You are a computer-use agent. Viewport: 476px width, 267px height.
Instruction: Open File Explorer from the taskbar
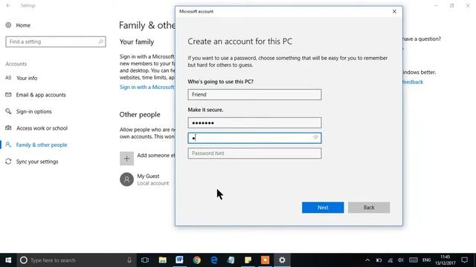click(x=162, y=260)
